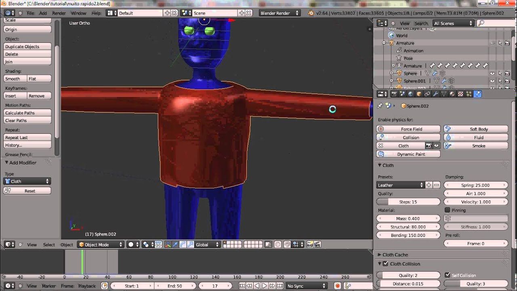The width and height of the screenshot is (517, 291).
Task: Click the Duplicate Objects button
Action: point(27,46)
